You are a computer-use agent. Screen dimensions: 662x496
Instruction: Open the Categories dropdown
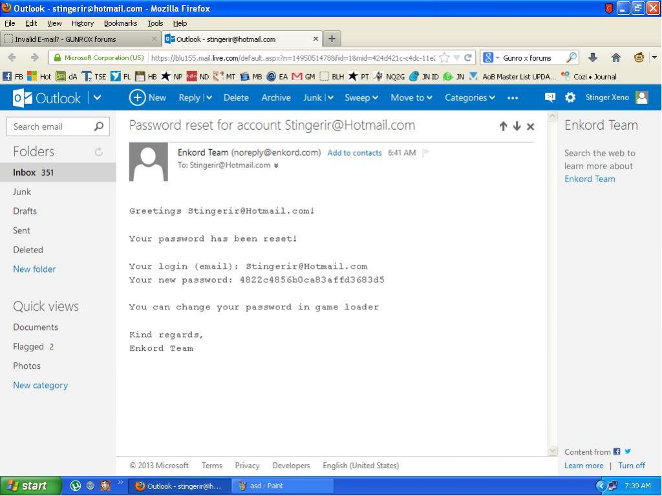click(469, 98)
